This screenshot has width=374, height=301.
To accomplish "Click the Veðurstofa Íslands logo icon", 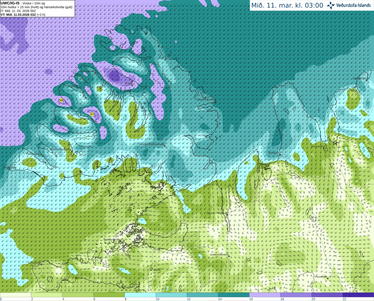I will 331,5.
